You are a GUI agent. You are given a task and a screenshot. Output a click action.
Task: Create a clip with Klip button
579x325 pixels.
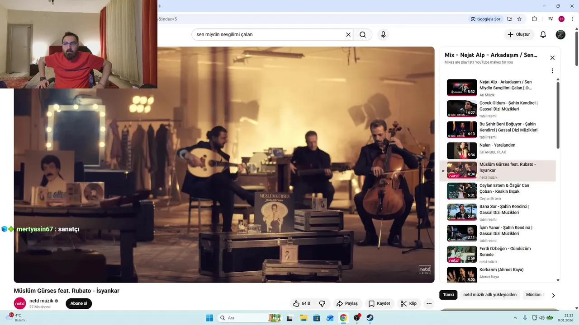pyautogui.click(x=408, y=303)
